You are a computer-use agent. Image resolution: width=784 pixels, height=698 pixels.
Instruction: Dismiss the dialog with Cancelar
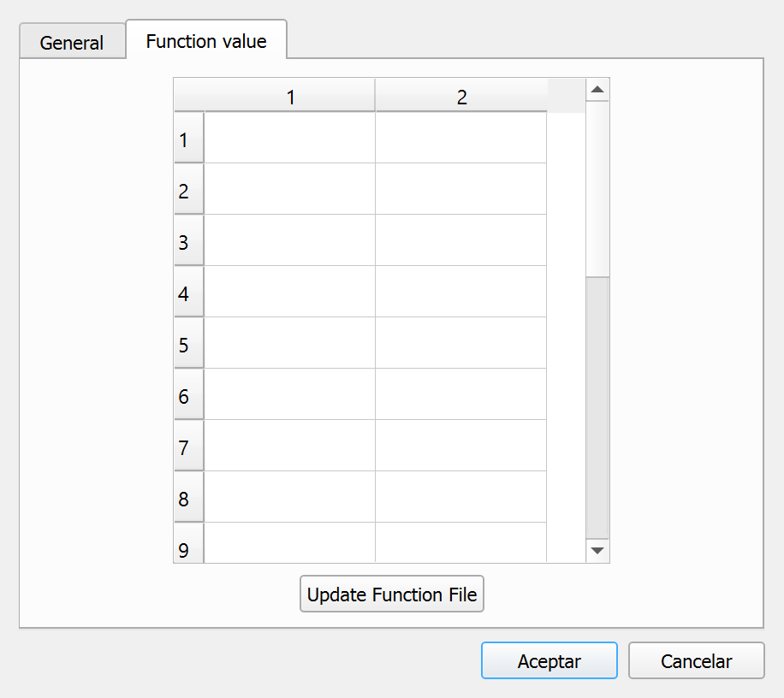pos(696,660)
